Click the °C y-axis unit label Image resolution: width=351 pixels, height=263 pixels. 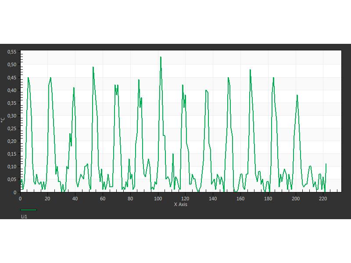pyautogui.click(x=3, y=120)
